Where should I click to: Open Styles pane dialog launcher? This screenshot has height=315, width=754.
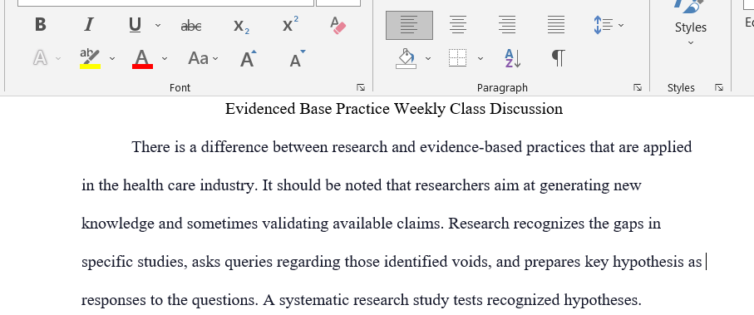[719, 87]
